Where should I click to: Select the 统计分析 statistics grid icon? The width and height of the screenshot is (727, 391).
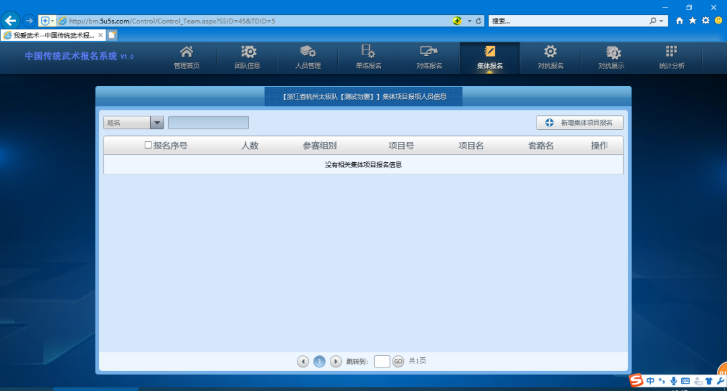[671, 51]
